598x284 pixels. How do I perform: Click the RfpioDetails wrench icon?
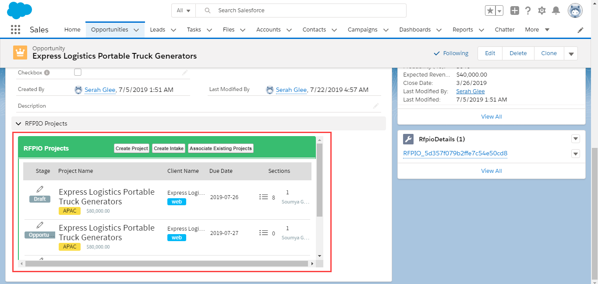click(408, 139)
